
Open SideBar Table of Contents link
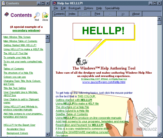coord(72,114)
